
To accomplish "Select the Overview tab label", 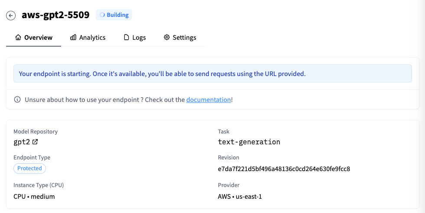I will pyautogui.click(x=38, y=38).
